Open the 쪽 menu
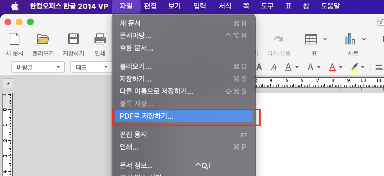Viewport: 384px width, 176px height. [246, 6]
